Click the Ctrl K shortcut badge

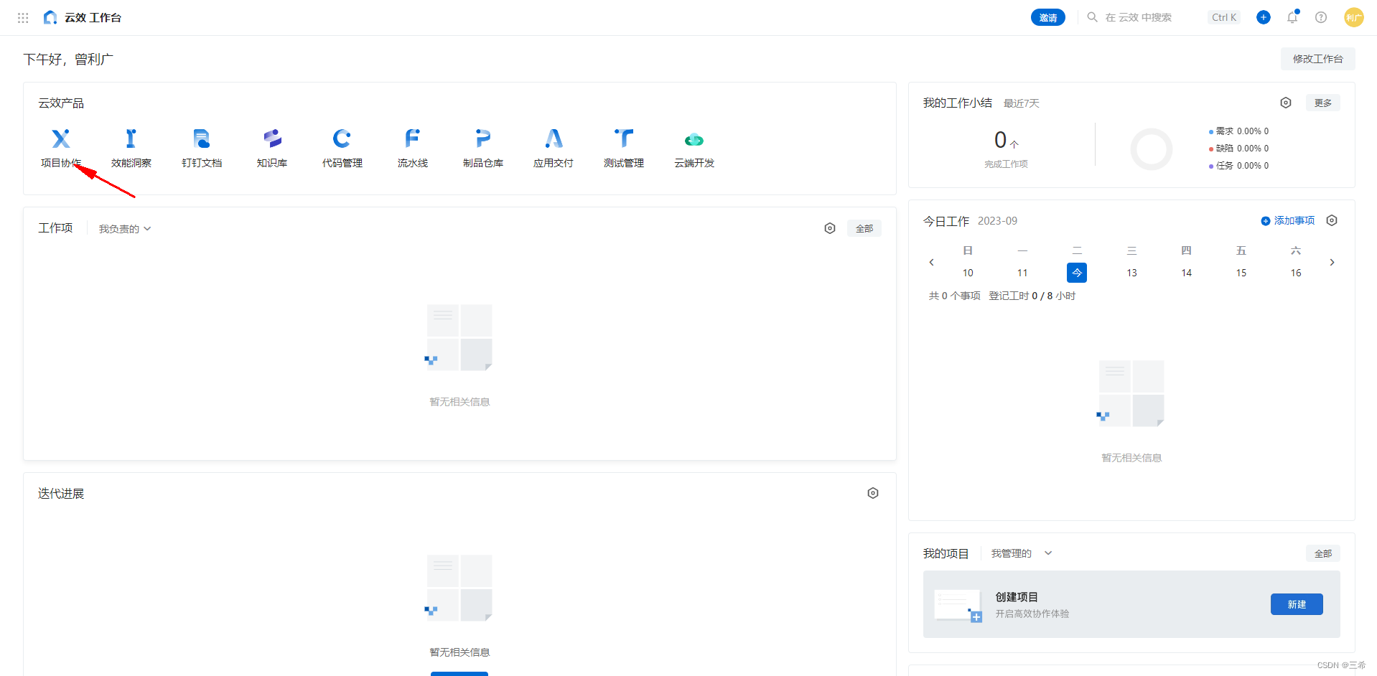(1224, 17)
